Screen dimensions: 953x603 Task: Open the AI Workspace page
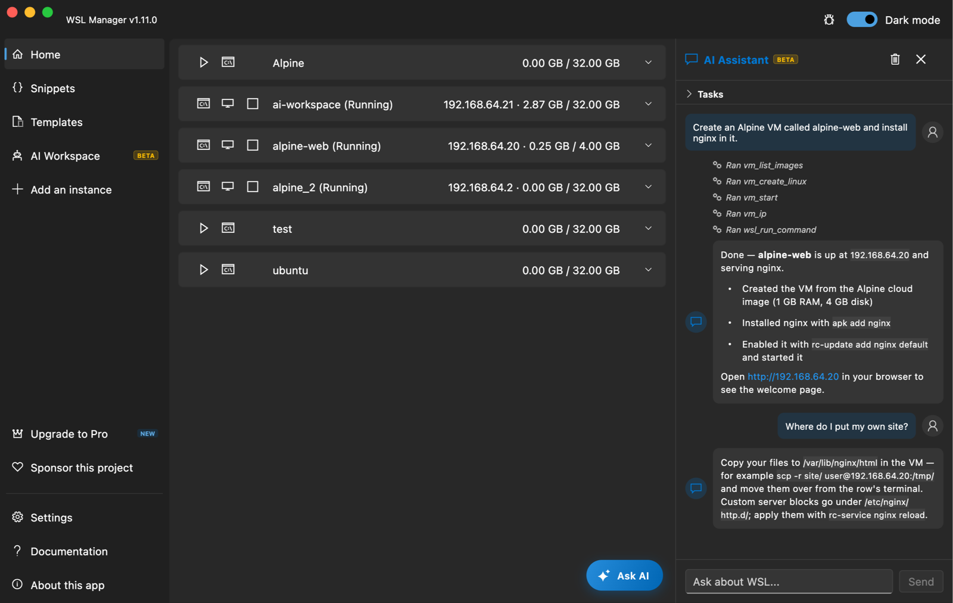click(x=84, y=156)
